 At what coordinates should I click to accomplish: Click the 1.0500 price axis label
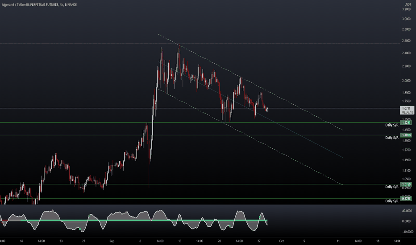(406, 179)
